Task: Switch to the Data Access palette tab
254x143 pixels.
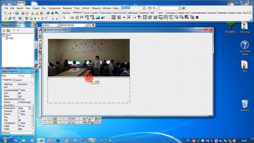Action: (106, 13)
